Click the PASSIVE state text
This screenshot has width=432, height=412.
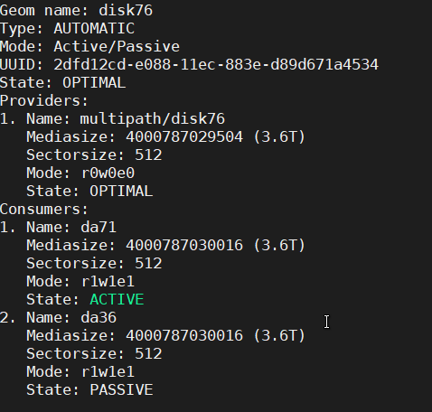pos(121,390)
